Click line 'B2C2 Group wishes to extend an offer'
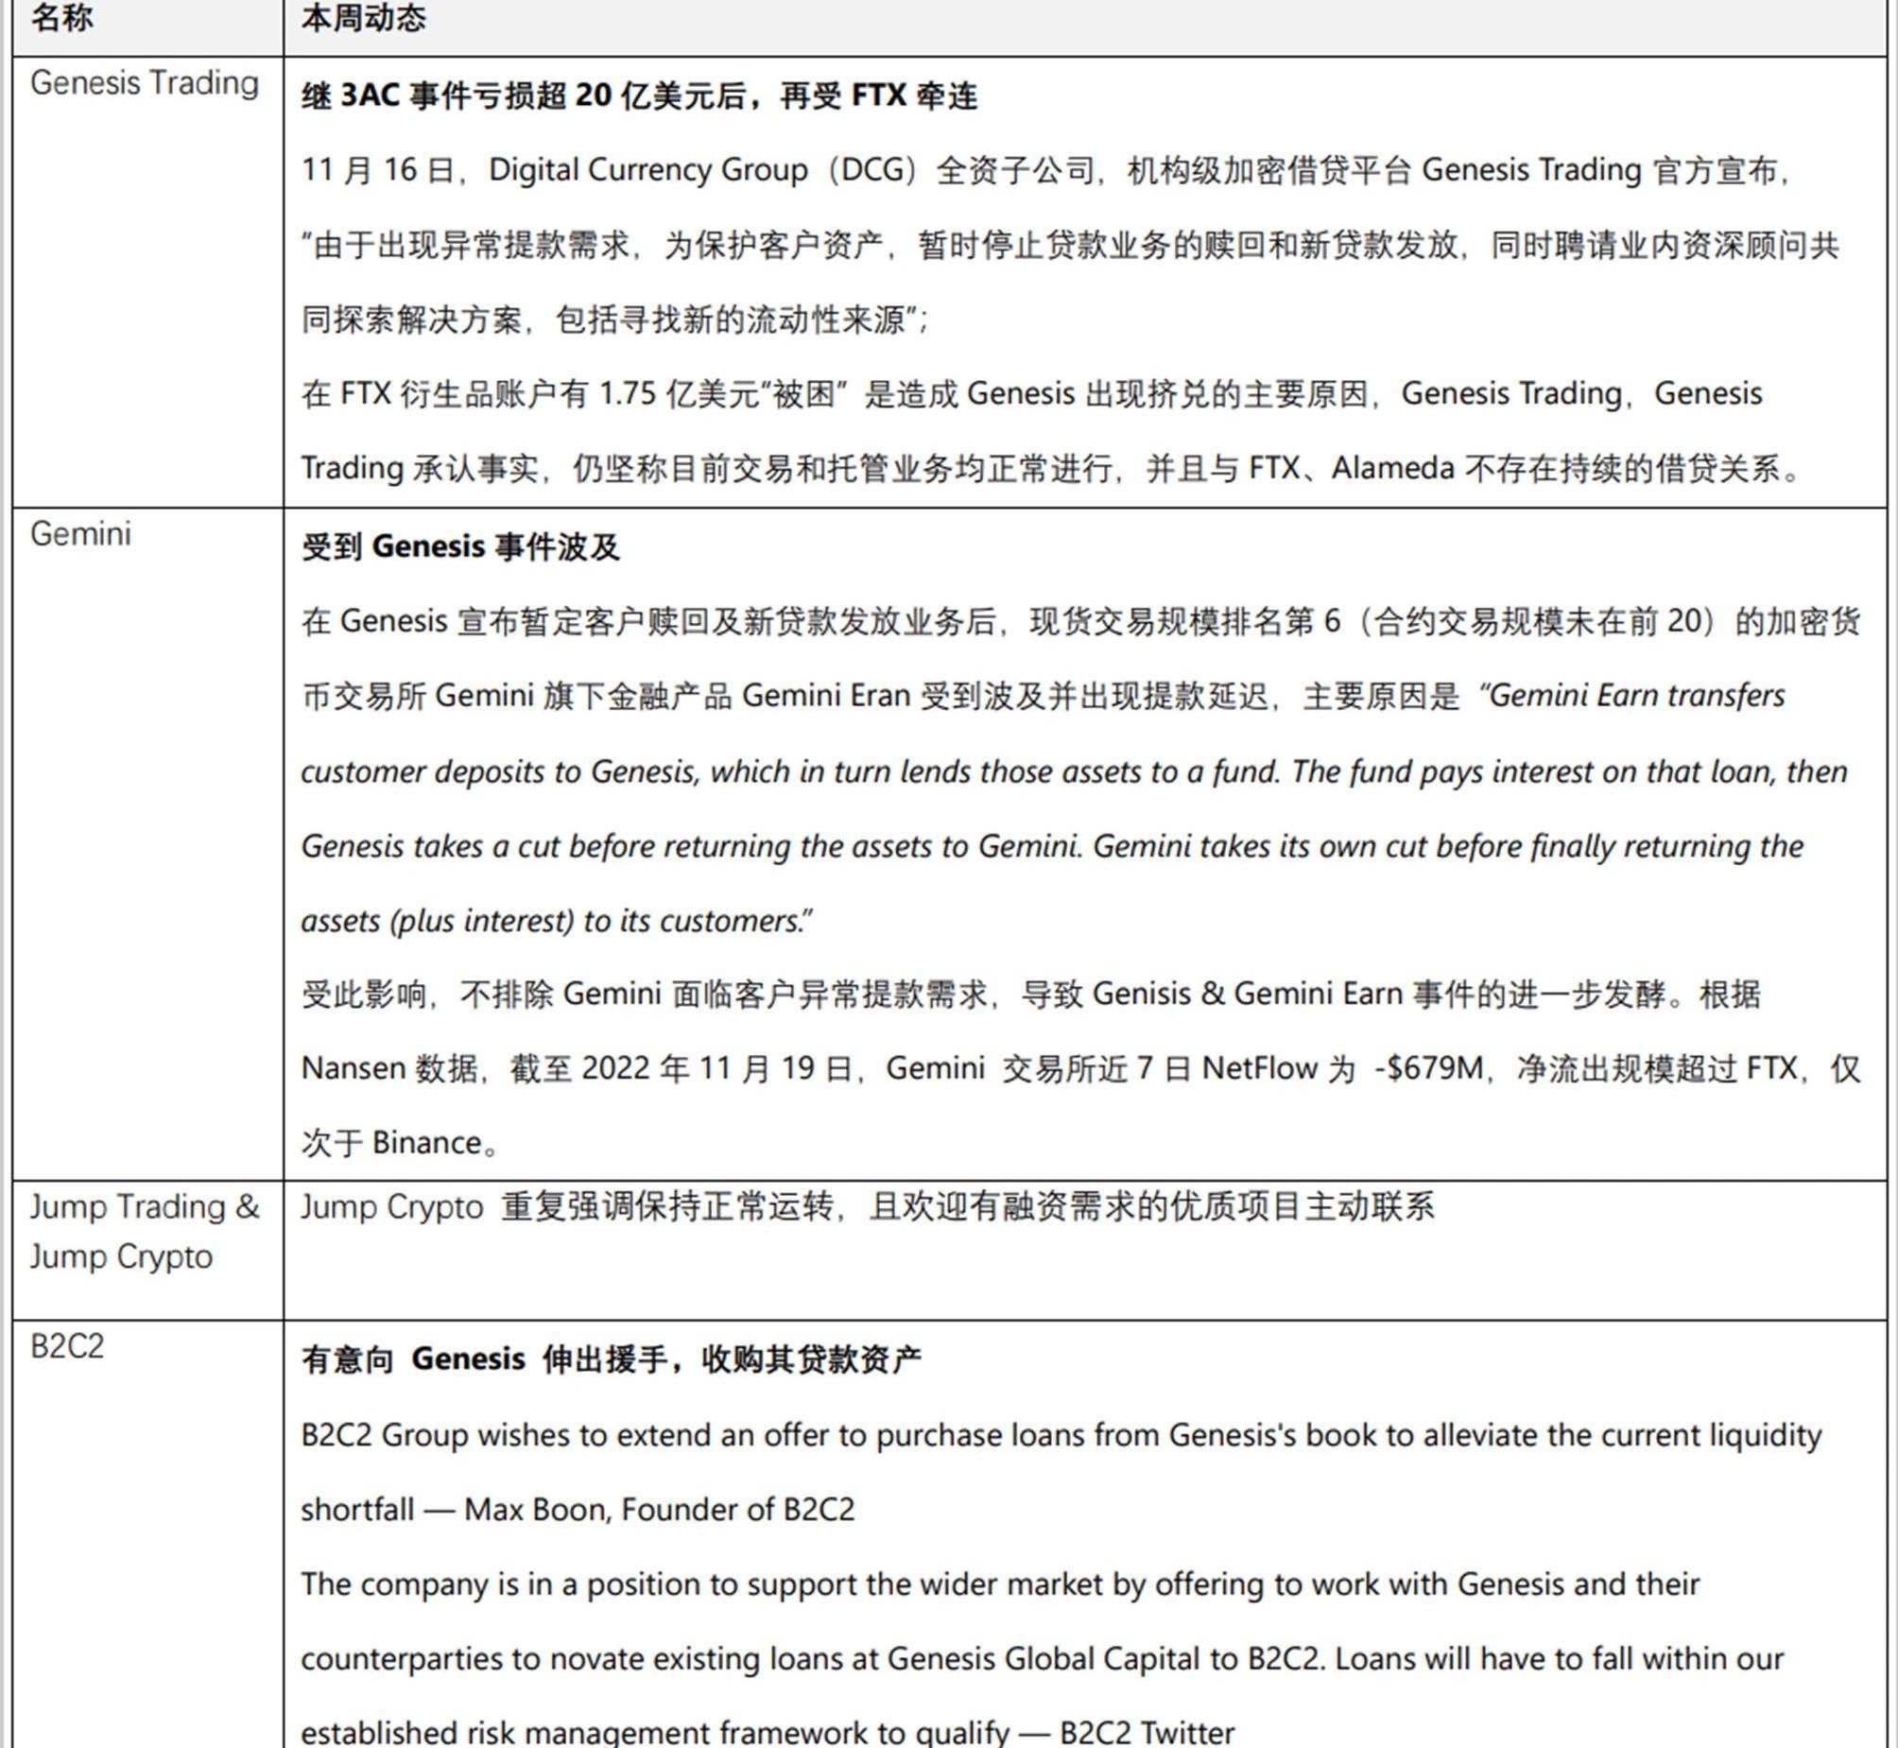 point(1061,1435)
